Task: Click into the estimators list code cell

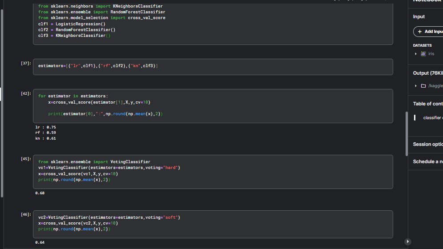Action: click(213, 67)
